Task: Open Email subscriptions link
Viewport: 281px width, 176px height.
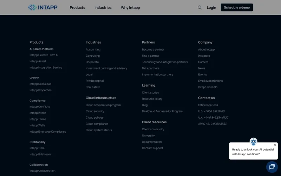Action: pyautogui.click(x=210, y=81)
